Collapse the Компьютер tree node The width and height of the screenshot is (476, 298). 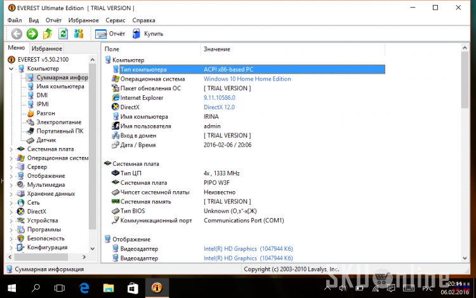[x=11, y=69]
